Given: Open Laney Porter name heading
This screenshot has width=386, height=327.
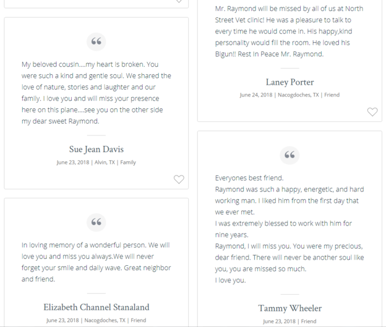Looking at the screenshot, I should coord(289,82).
